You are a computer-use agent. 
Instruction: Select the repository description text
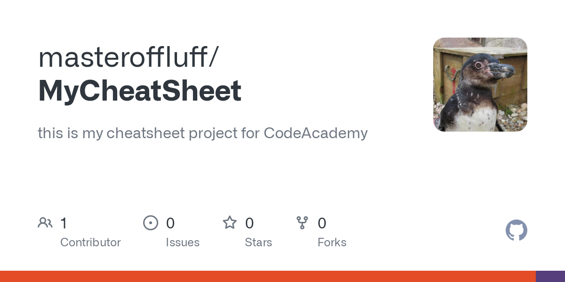[202, 133]
